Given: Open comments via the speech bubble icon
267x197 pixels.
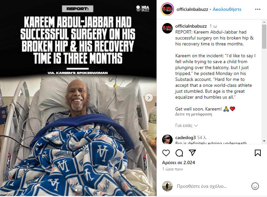Looking at the screenshot, I should (x=179, y=153).
